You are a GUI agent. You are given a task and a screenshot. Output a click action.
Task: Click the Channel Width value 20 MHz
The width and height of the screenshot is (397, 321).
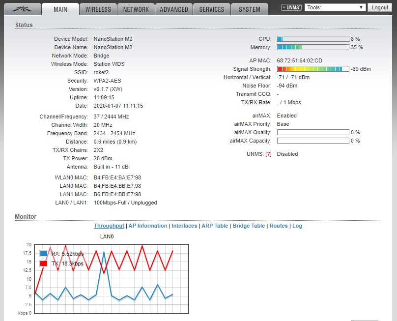coord(103,125)
